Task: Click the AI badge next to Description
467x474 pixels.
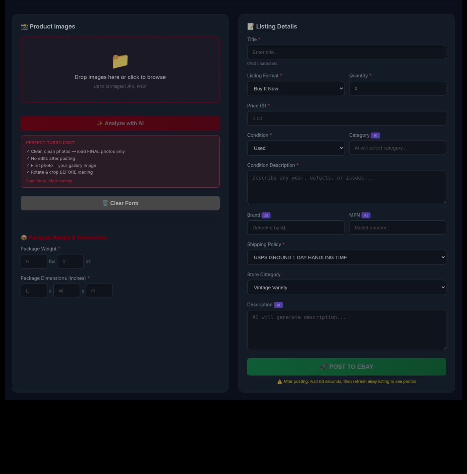Action: (278, 305)
